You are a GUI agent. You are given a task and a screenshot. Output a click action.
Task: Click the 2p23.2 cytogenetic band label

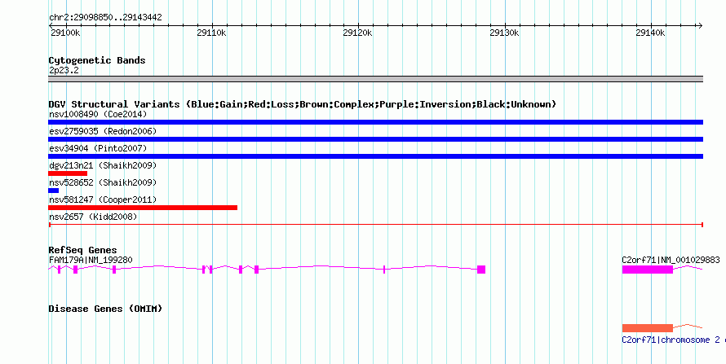coord(64,71)
